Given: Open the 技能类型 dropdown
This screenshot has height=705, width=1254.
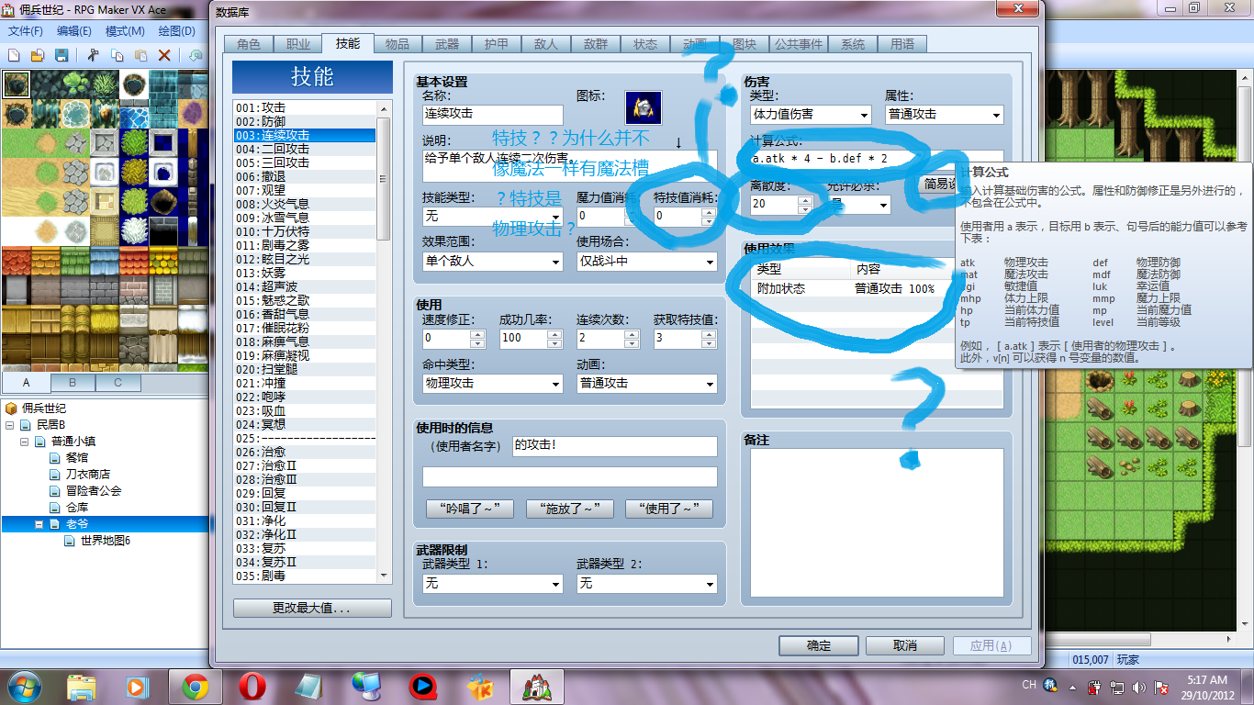Looking at the screenshot, I should pyautogui.click(x=492, y=217).
